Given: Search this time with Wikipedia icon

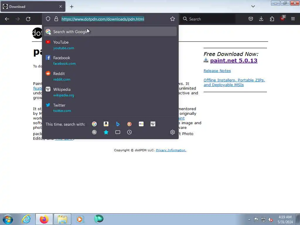Looking at the screenshot, I should point(153,124).
